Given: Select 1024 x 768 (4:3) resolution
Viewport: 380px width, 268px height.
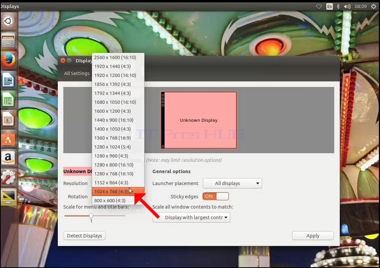Looking at the screenshot, I should click(x=118, y=191).
